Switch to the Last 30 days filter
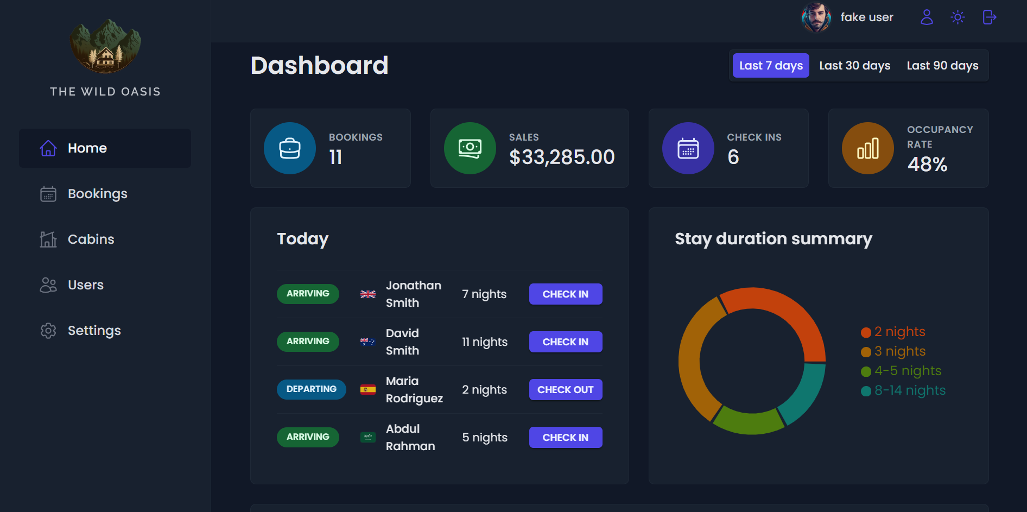The image size is (1027, 512). tap(854, 66)
